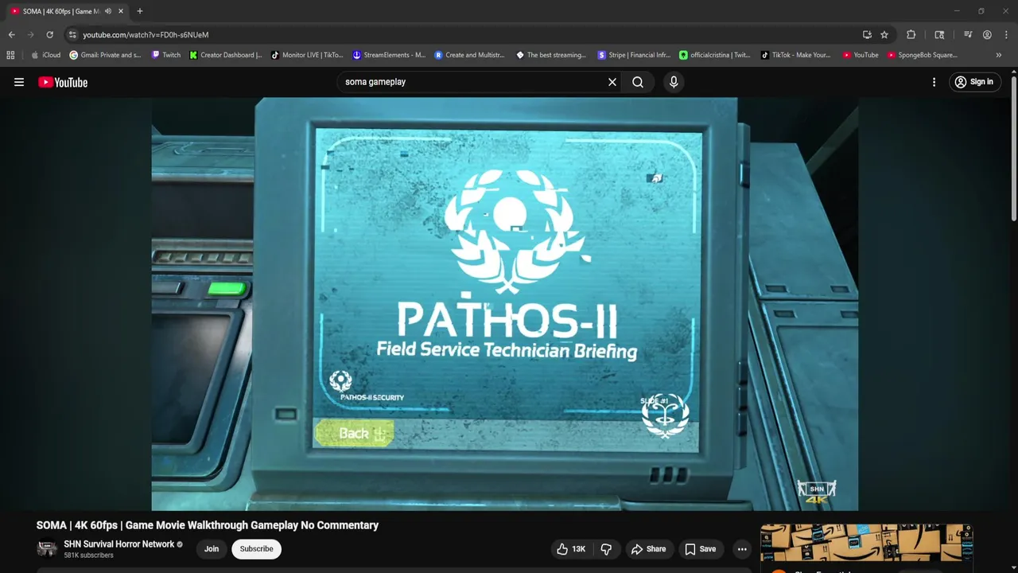The image size is (1018, 573).
Task: Dislike the SOMA video
Action: pyautogui.click(x=606, y=549)
